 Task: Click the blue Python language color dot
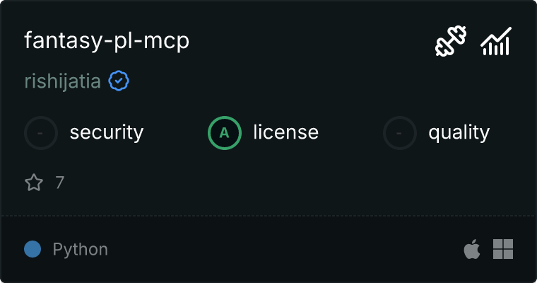click(33, 249)
